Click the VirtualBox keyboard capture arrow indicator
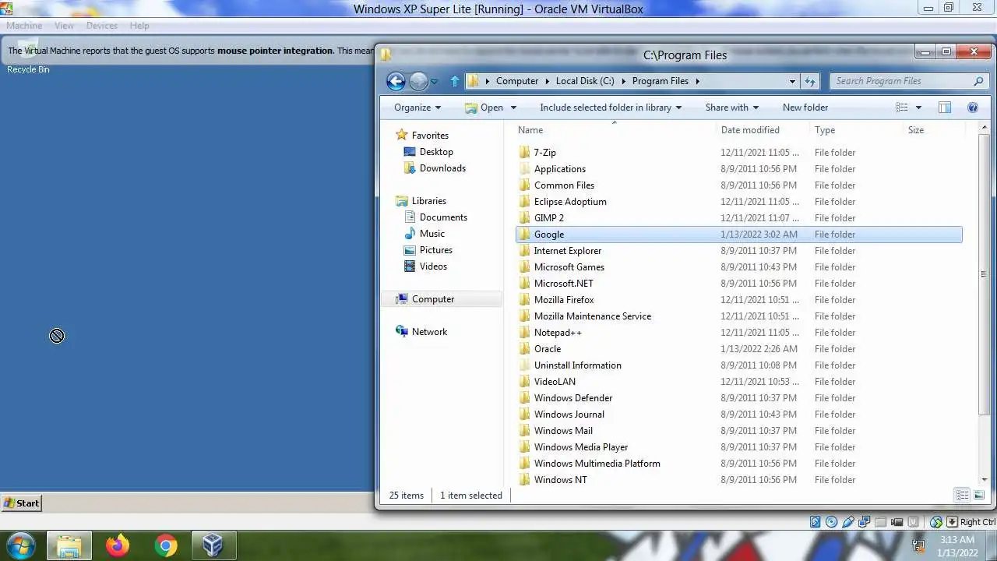Screen dimensions: 997x561 pyautogui.click(x=951, y=522)
